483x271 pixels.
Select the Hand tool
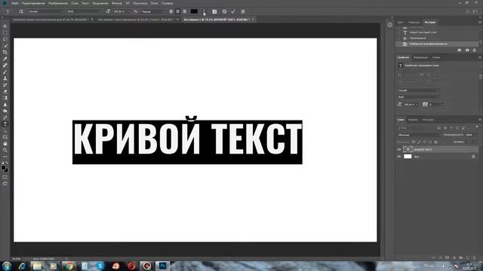(5, 144)
